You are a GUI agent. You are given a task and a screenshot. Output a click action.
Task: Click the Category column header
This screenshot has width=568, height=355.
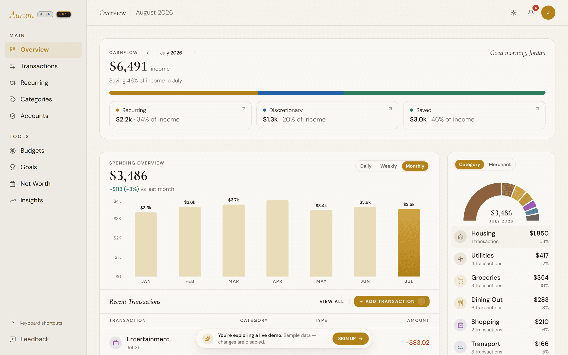(254, 320)
